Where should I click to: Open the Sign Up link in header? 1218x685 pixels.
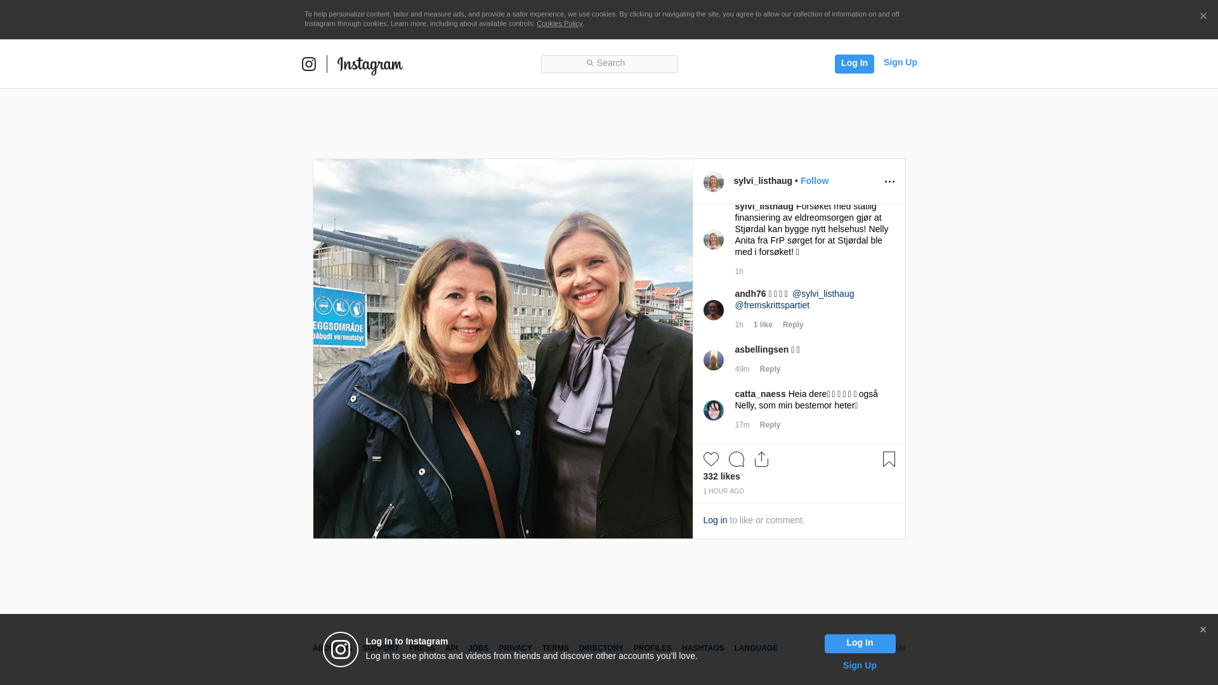pos(900,62)
